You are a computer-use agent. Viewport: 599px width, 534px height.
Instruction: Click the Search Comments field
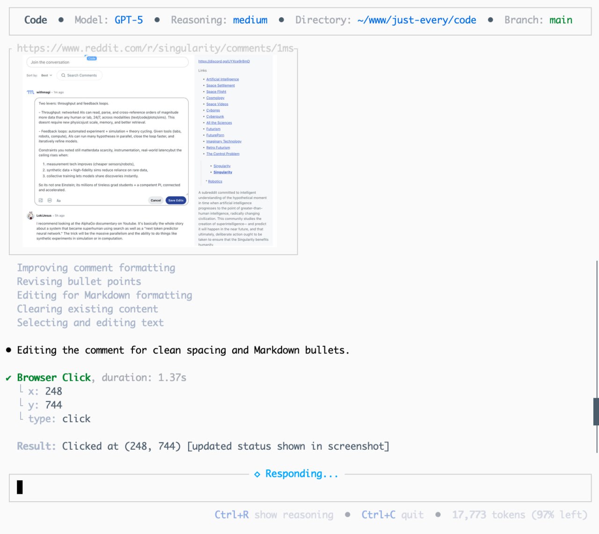[x=80, y=75]
